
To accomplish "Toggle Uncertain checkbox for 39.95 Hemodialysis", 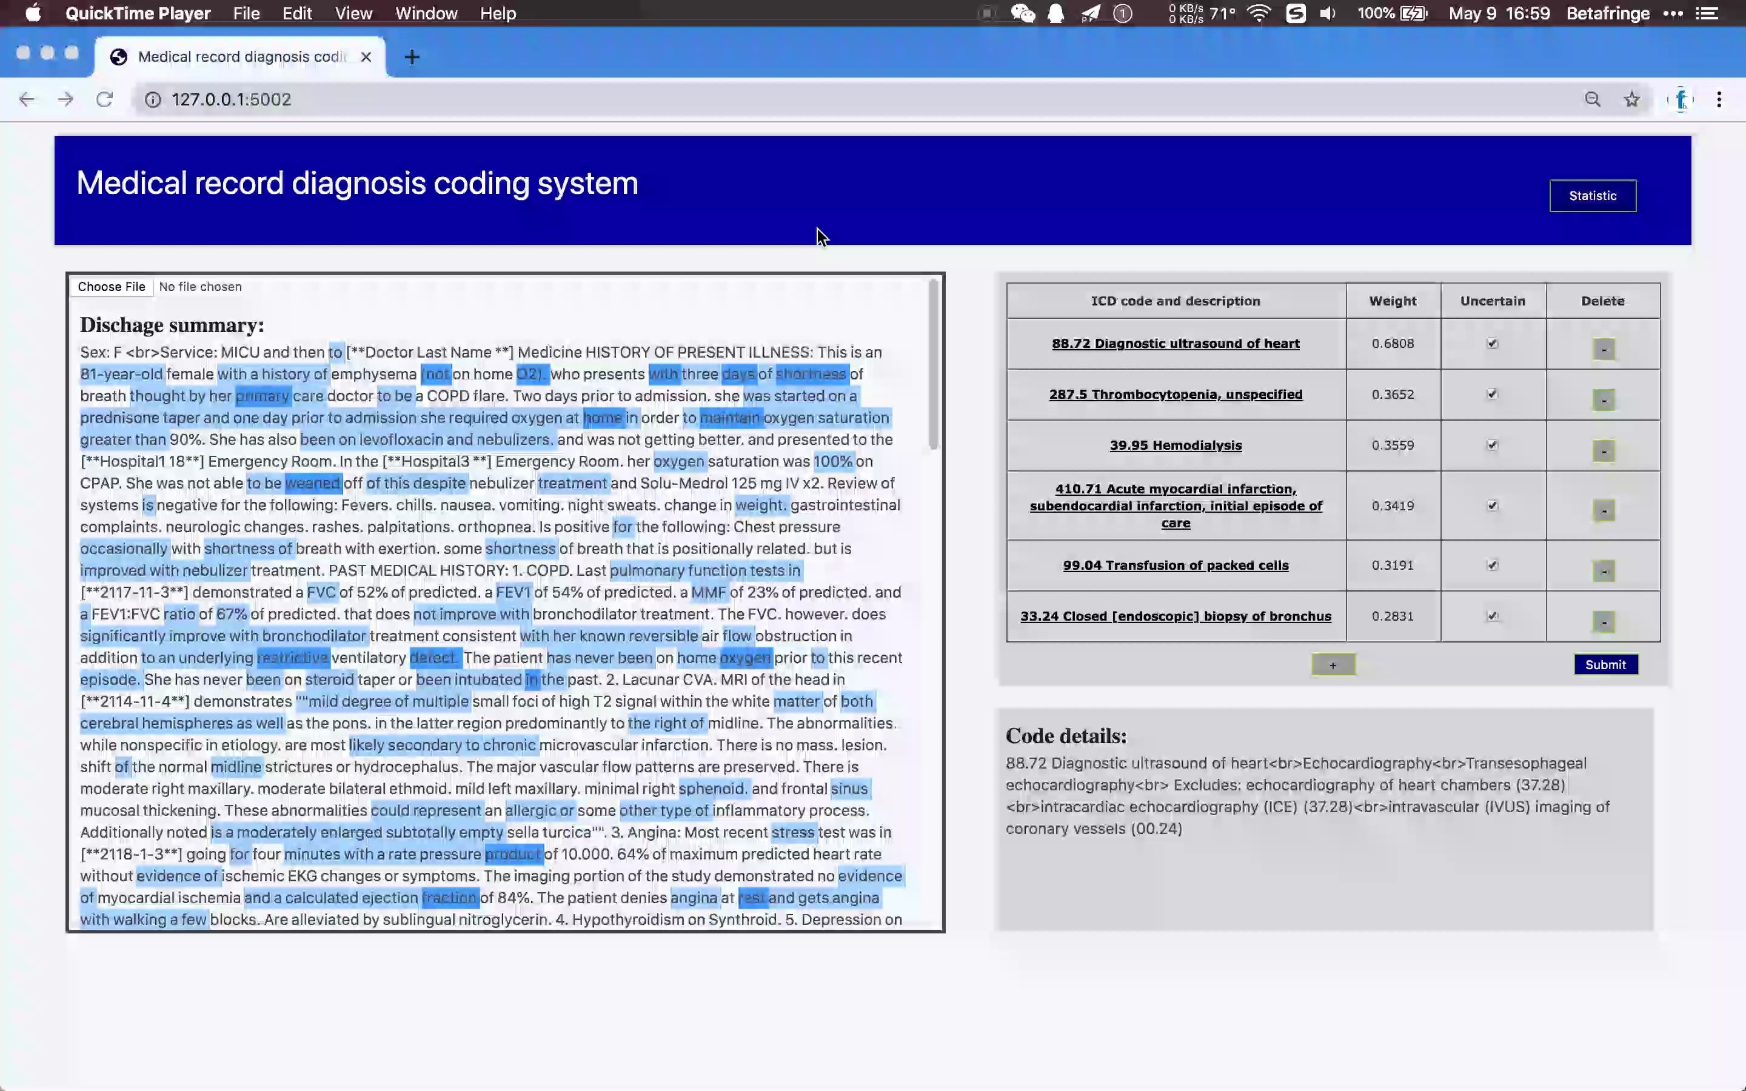I will pos(1492,445).
